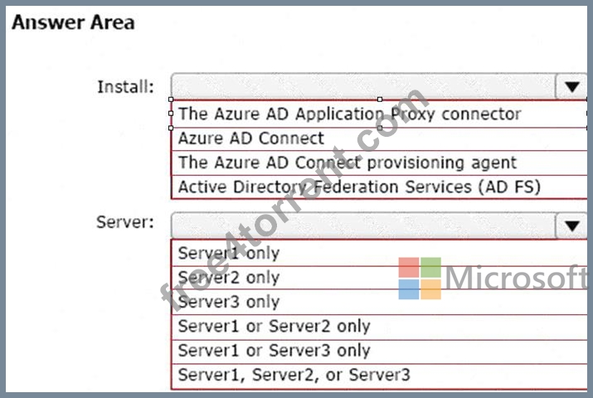
Task: Select The Azure AD Application Proxy connector option
Action: pos(379,114)
